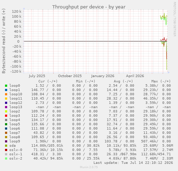
Task: Click the 'loop13' device label
Action: (x=16, y=107)
